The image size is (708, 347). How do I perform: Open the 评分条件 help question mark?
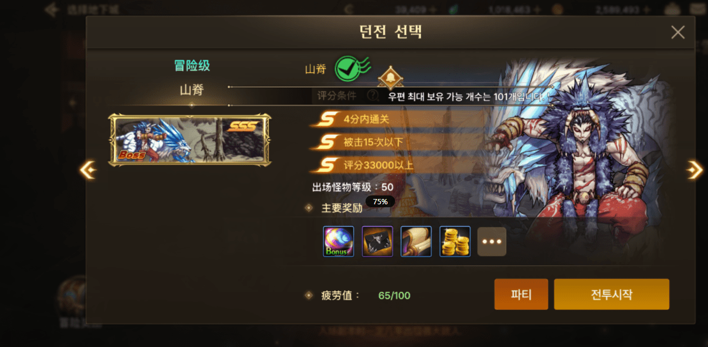(373, 95)
